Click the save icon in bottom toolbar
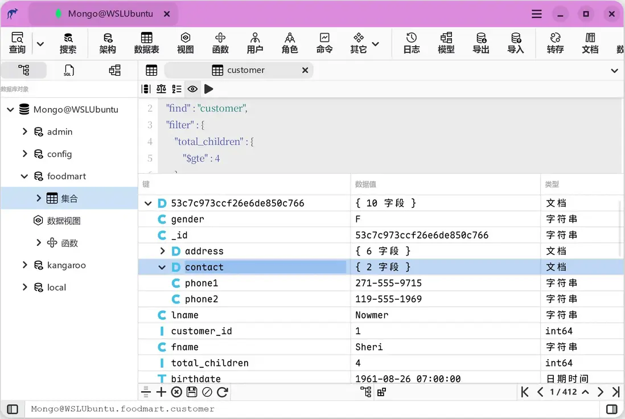 tap(192, 392)
